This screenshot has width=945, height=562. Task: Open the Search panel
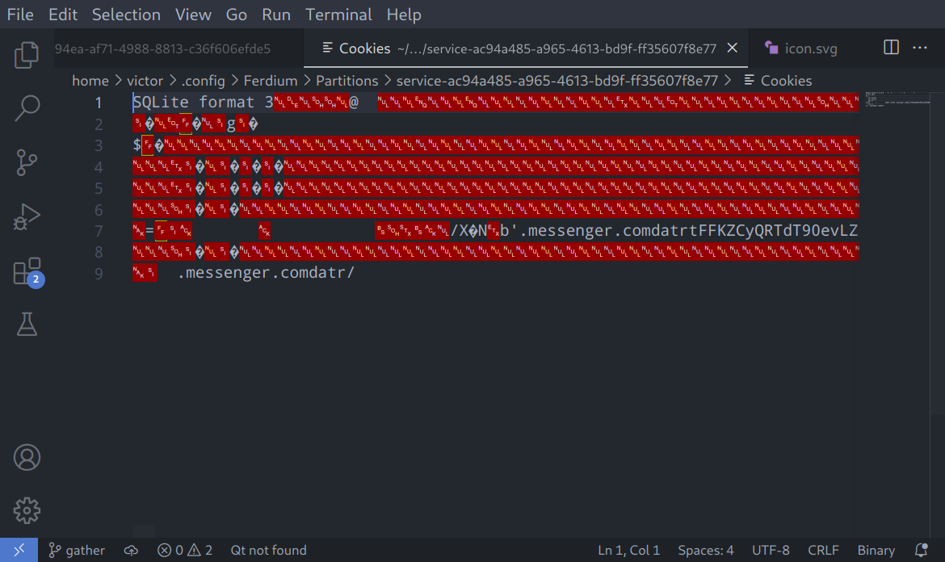pos(27,107)
